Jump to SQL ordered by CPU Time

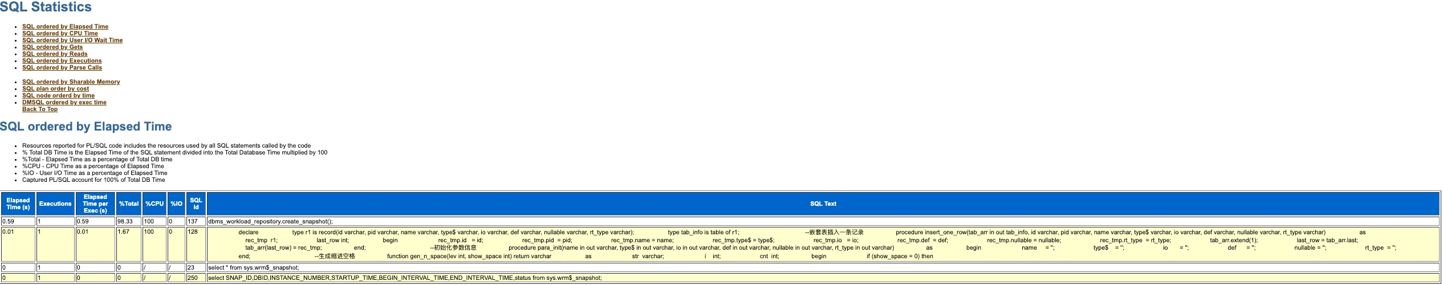point(60,33)
